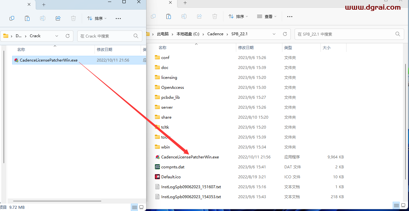409x211 pixels.
Task: Click the Rename icon in Crack window toolbar
Action: click(43, 18)
